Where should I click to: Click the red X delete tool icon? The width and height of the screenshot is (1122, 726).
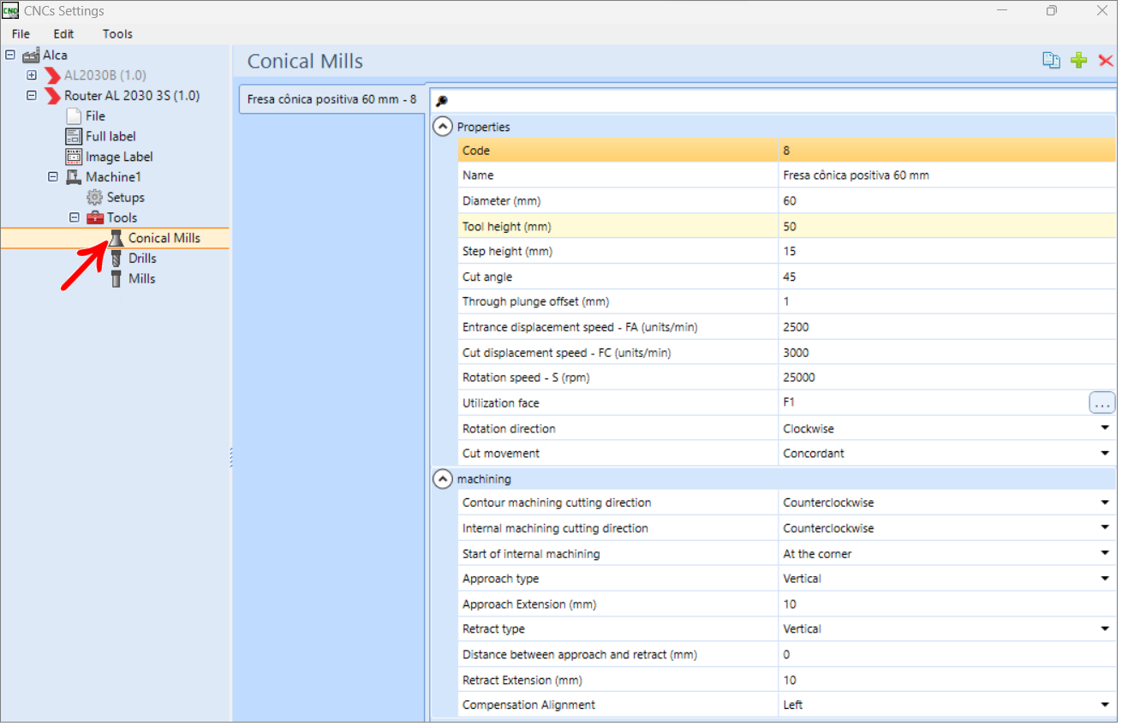click(x=1106, y=61)
